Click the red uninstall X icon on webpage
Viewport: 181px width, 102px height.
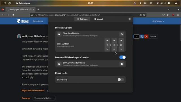click(x=146, y=37)
